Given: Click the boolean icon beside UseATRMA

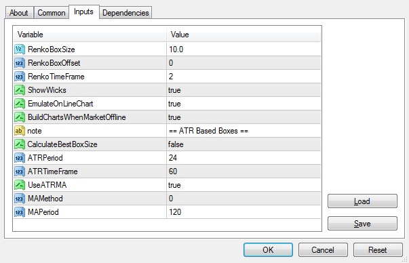Looking at the screenshot, I should point(20,185).
